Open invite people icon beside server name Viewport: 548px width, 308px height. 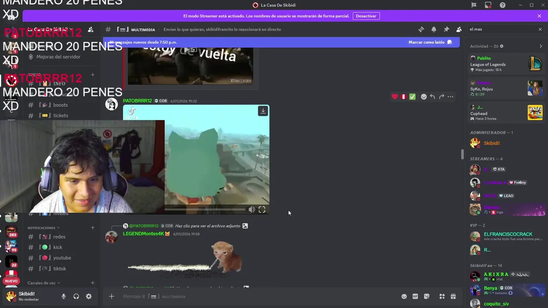coord(91,30)
